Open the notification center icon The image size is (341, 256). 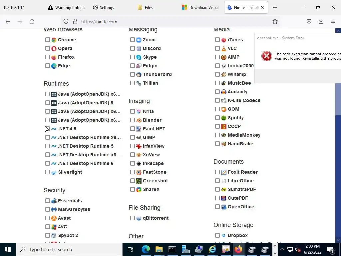[x=331, y=249]
